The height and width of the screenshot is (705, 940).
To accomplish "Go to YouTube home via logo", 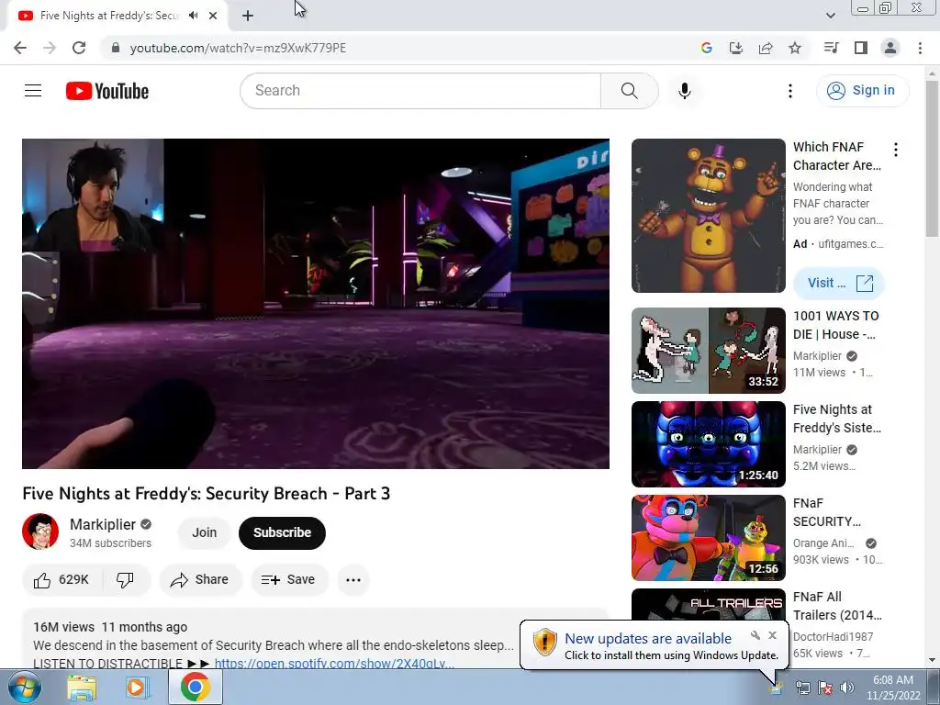I will click(107, 91).
